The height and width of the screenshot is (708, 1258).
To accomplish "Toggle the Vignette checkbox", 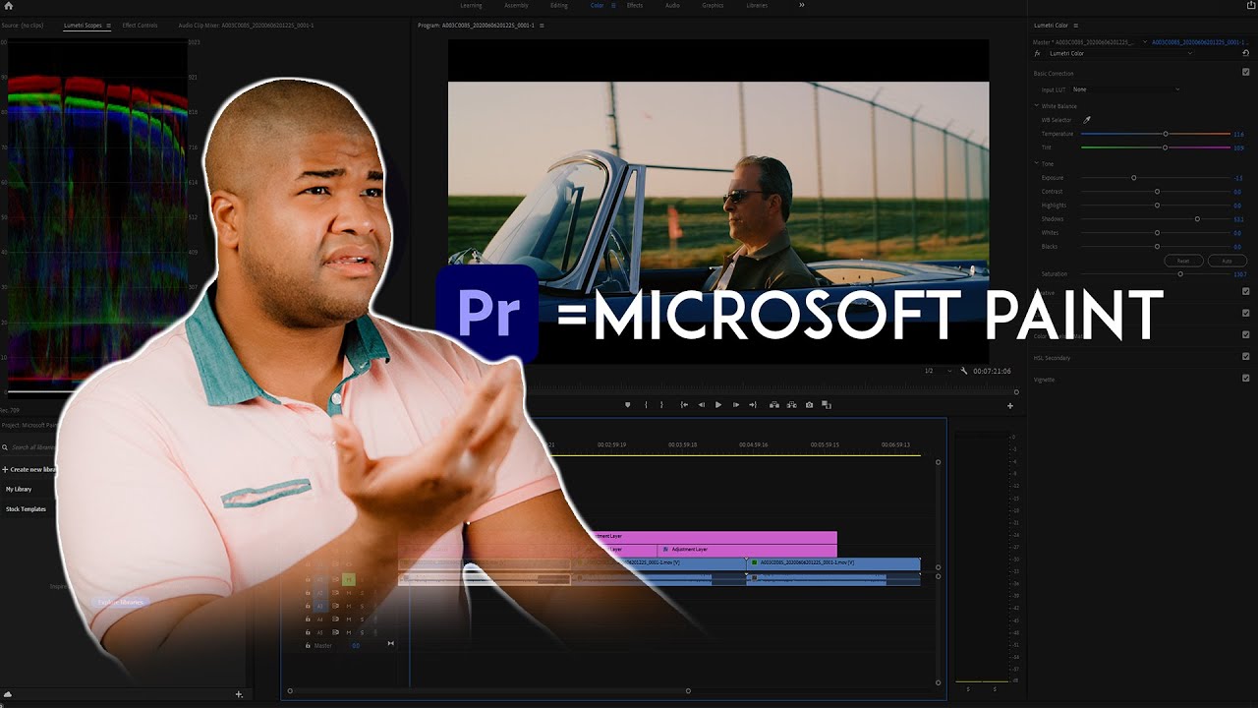I will click(1246, 378).
